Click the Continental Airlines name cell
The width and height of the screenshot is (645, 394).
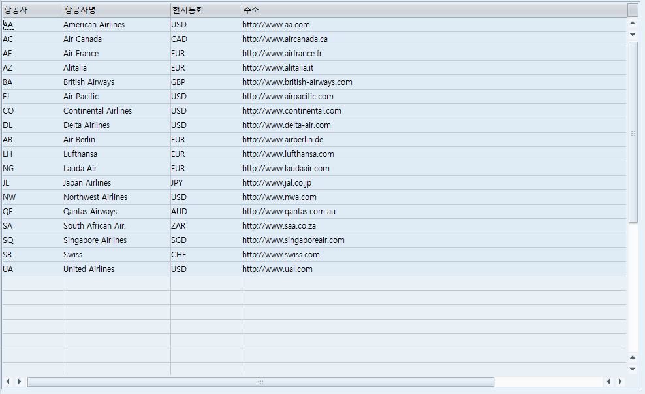pos(117,111)
